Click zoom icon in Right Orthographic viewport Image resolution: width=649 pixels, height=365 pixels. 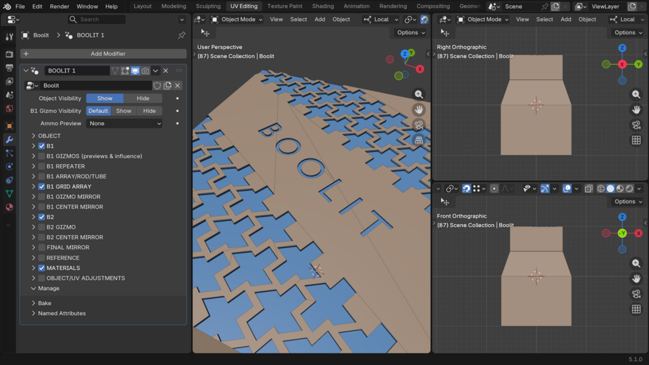[x=636, y=94]
